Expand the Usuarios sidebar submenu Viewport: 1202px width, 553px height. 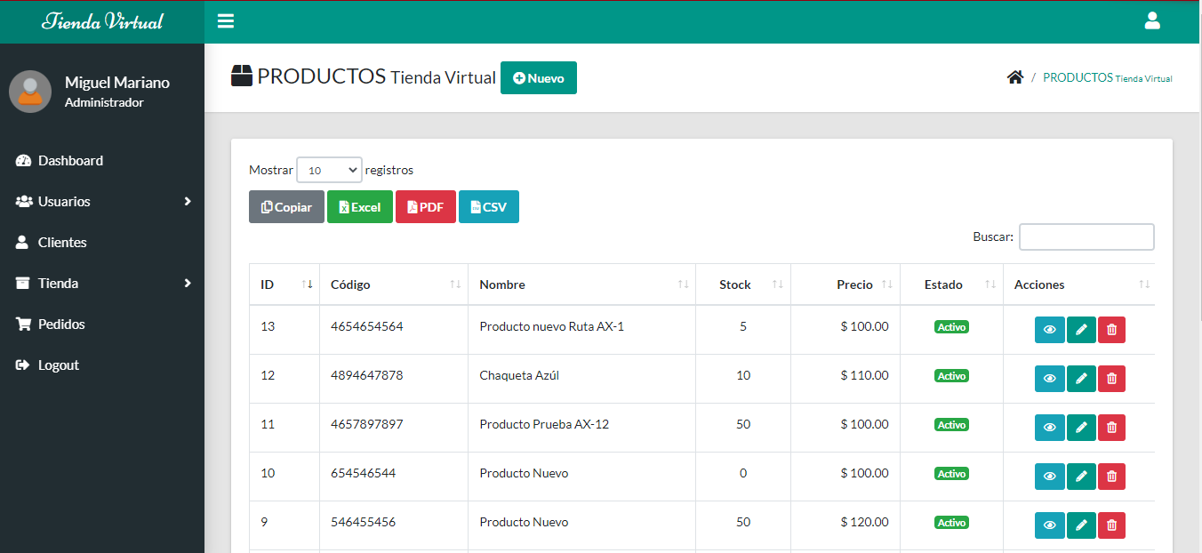coord(102,202)
